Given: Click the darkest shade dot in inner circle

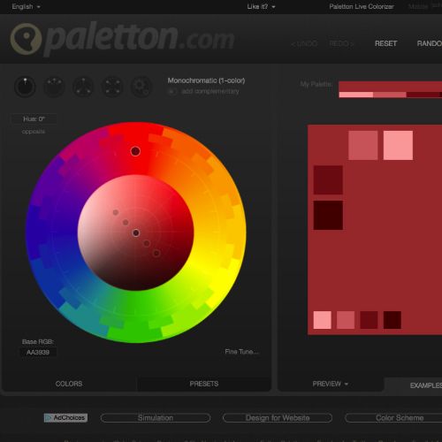Looking at the screenshot, I should pos(156,253).
